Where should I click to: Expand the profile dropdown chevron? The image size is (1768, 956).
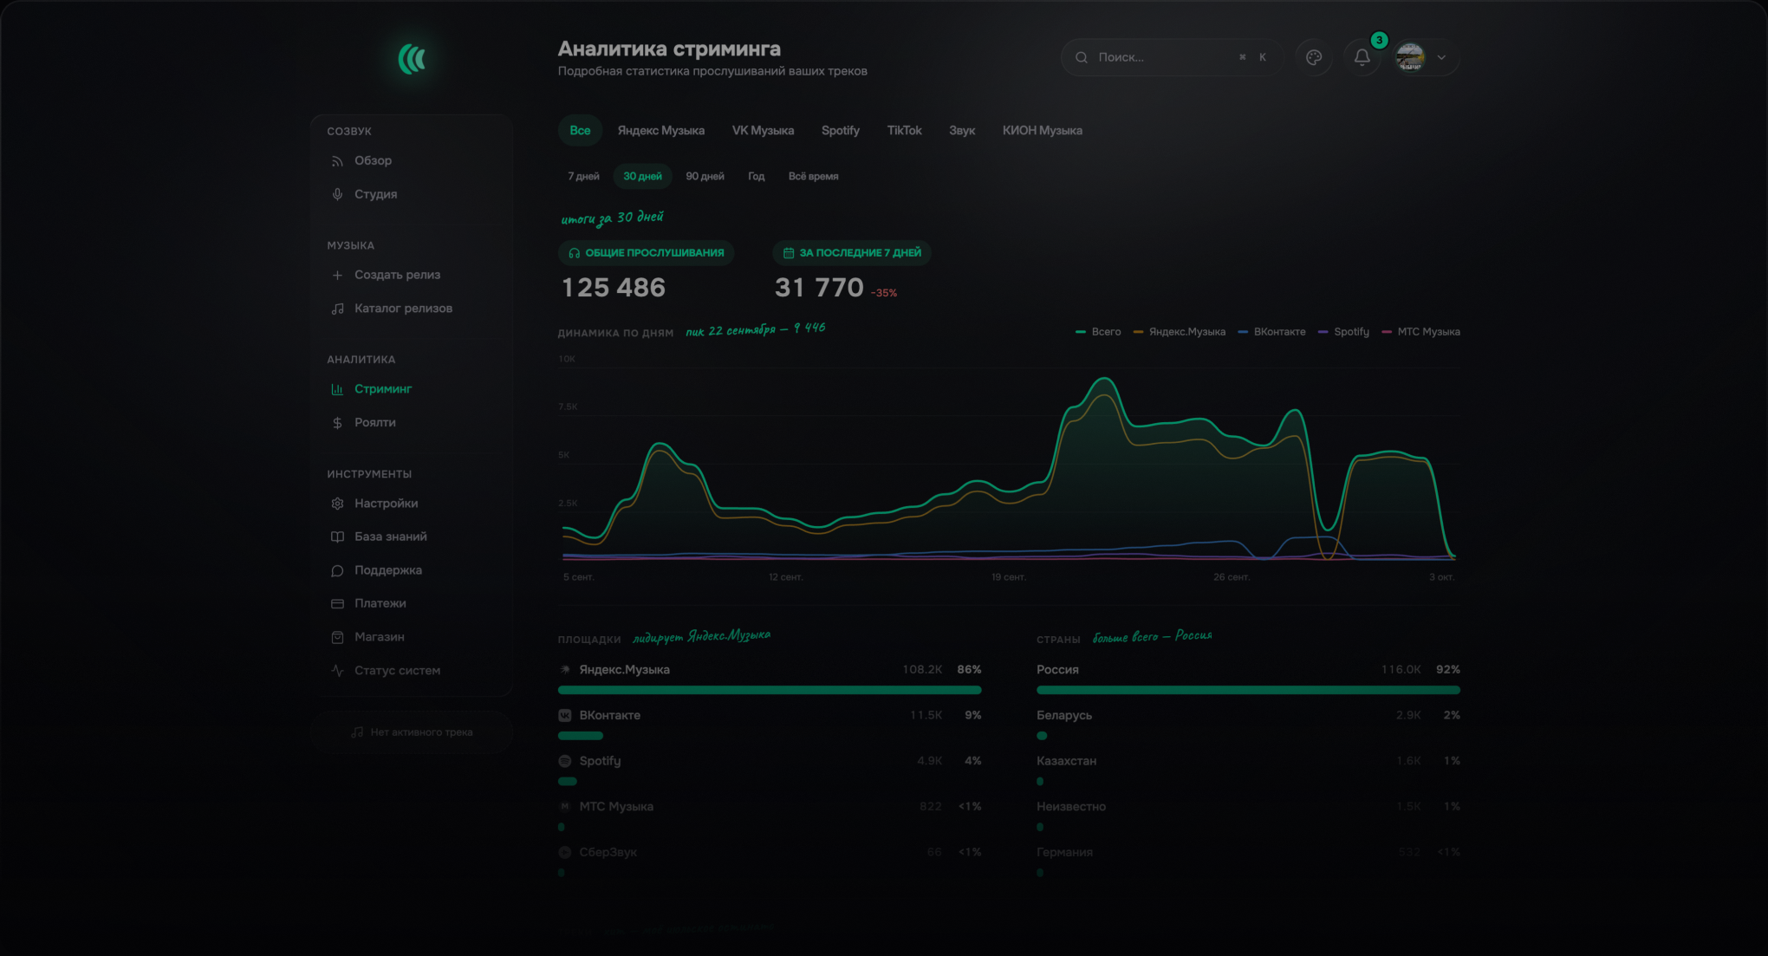click(x=1441, y=57)
